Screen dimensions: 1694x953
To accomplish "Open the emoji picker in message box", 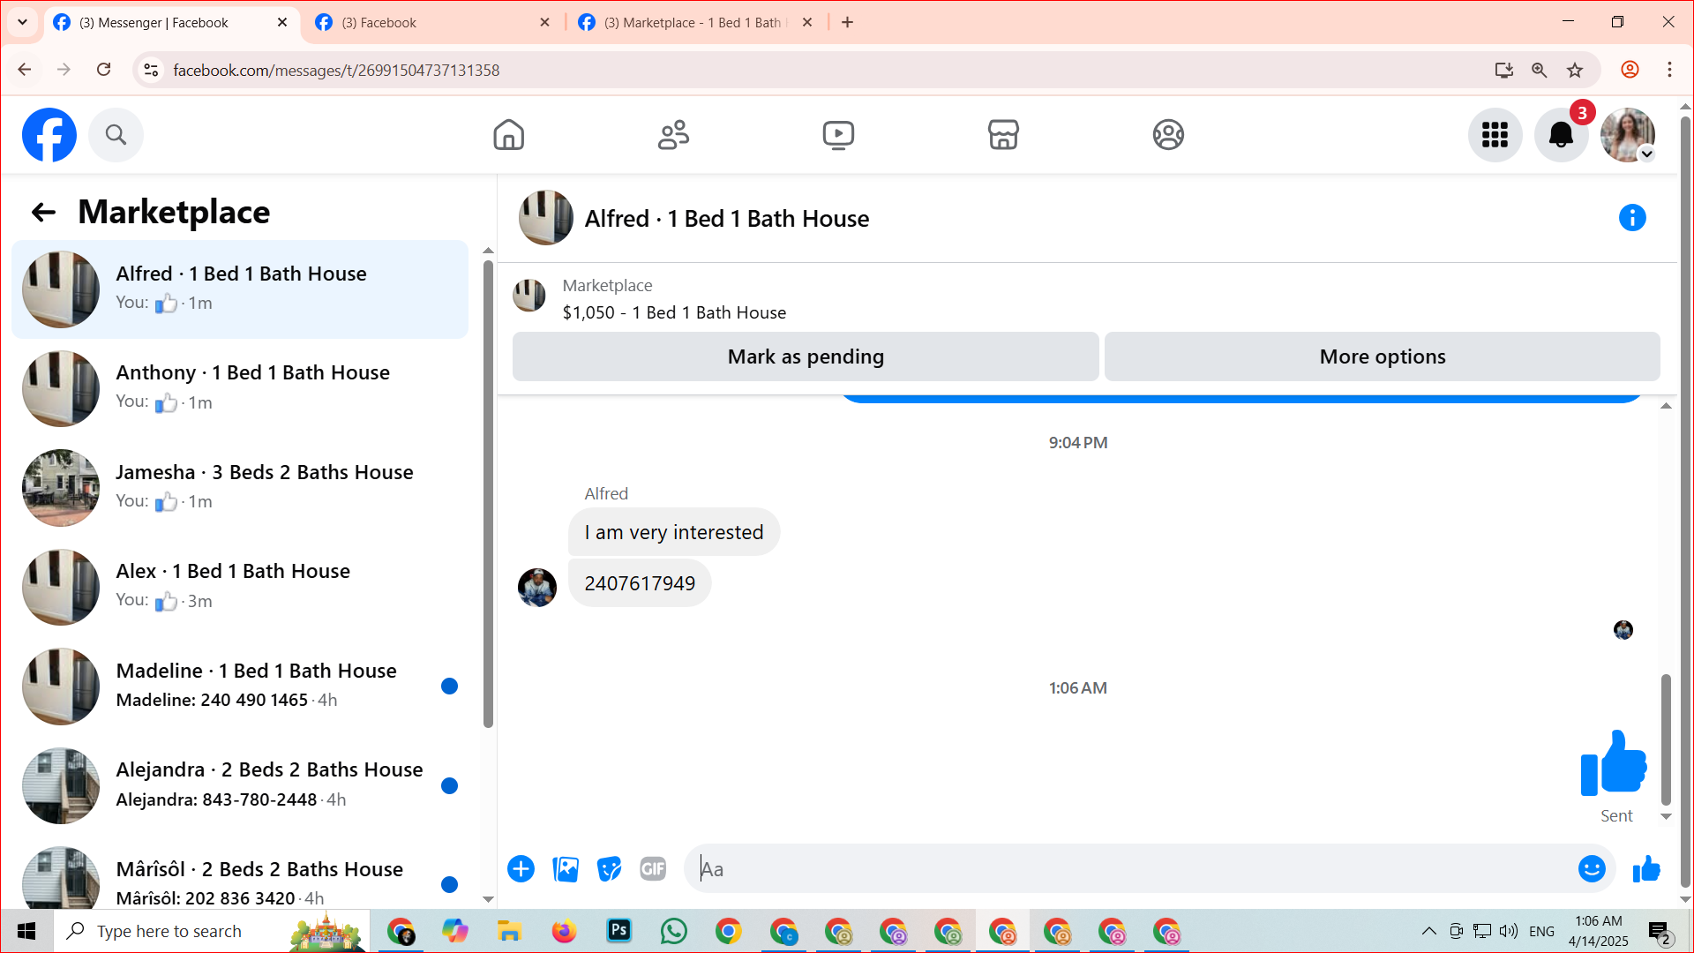I will pyautogui.click(x=1592, y=869).
